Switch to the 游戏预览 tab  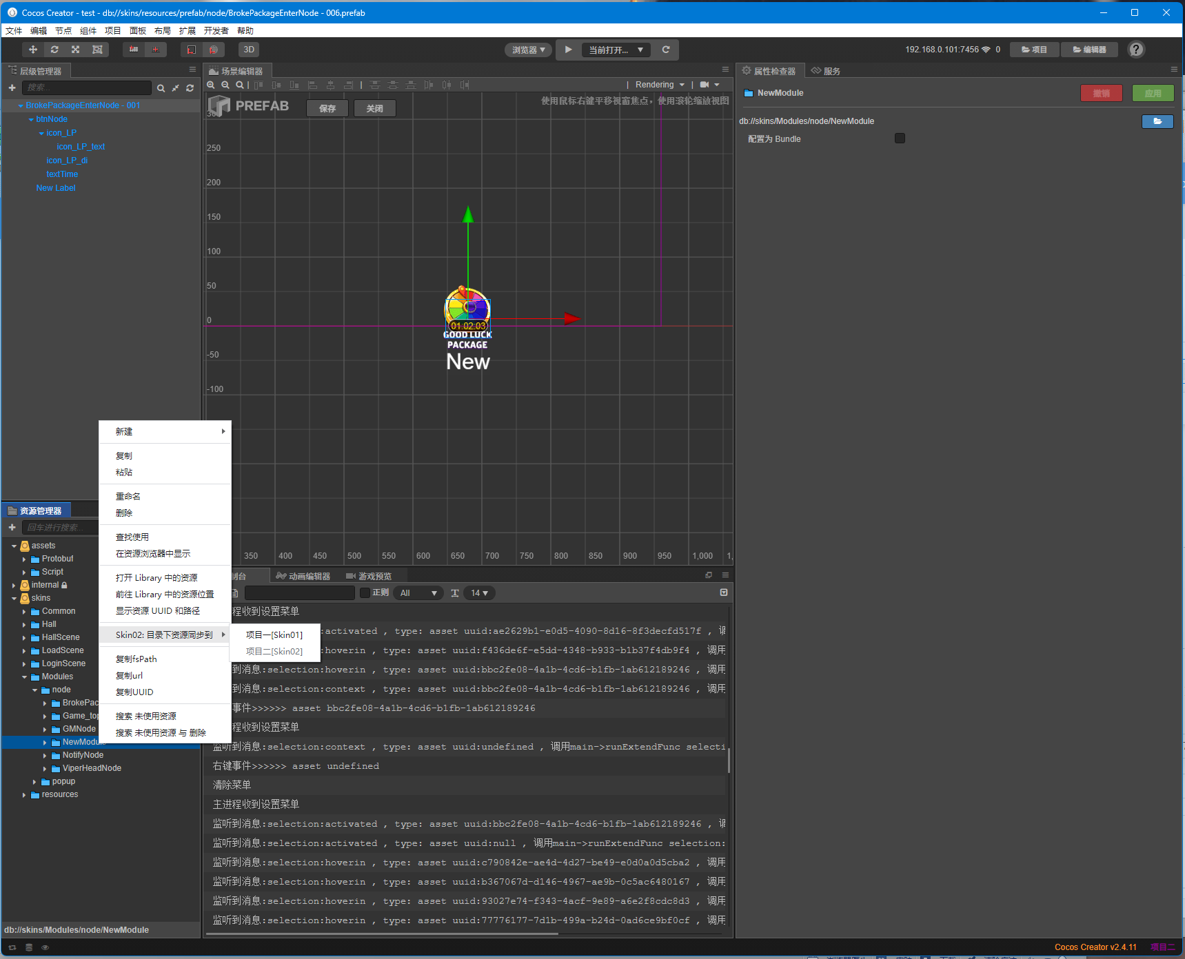pyautogui.click(x=369, y=576)
